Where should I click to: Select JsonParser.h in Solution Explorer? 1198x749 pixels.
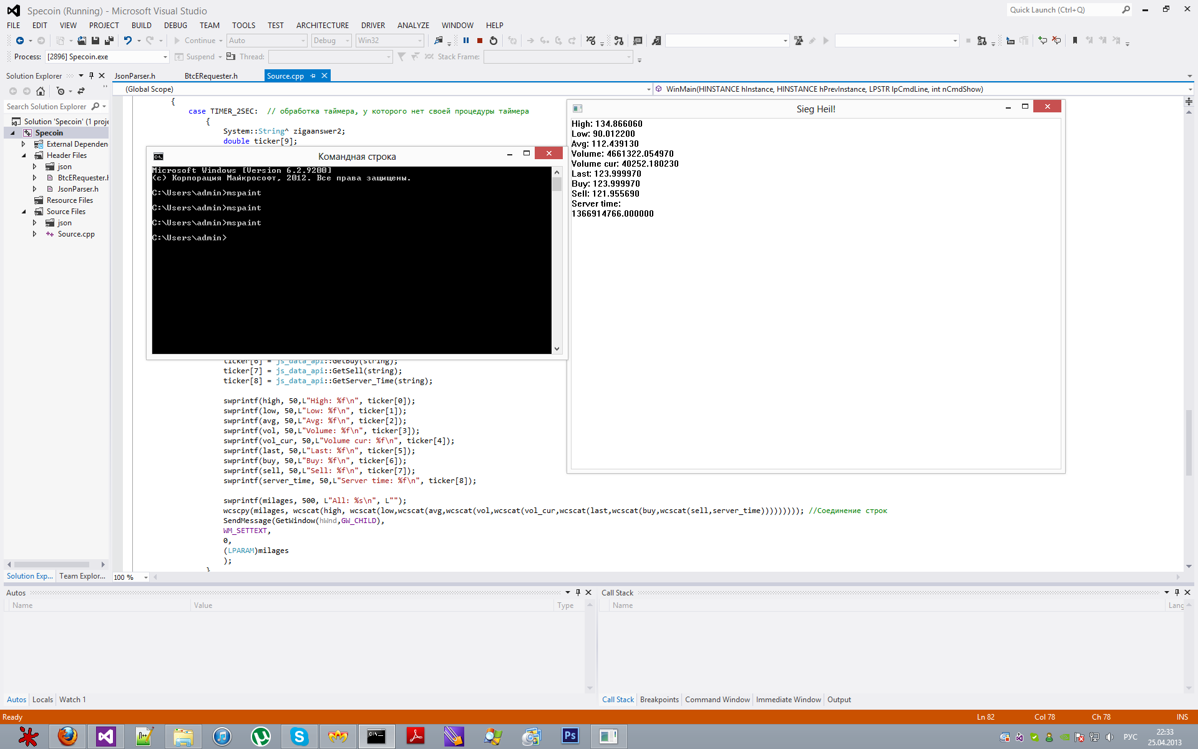78,189
